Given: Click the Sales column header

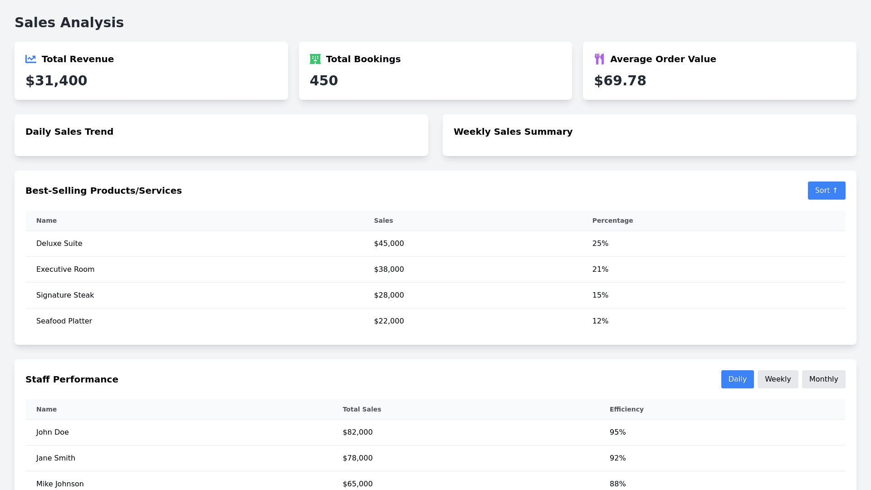Looking at the screenshot, I should click(x=383, y=220).
